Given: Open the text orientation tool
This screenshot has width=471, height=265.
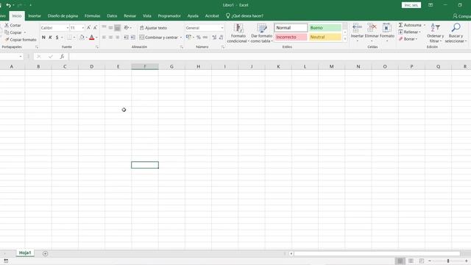Looking at the screenshot, I should 127,28.
